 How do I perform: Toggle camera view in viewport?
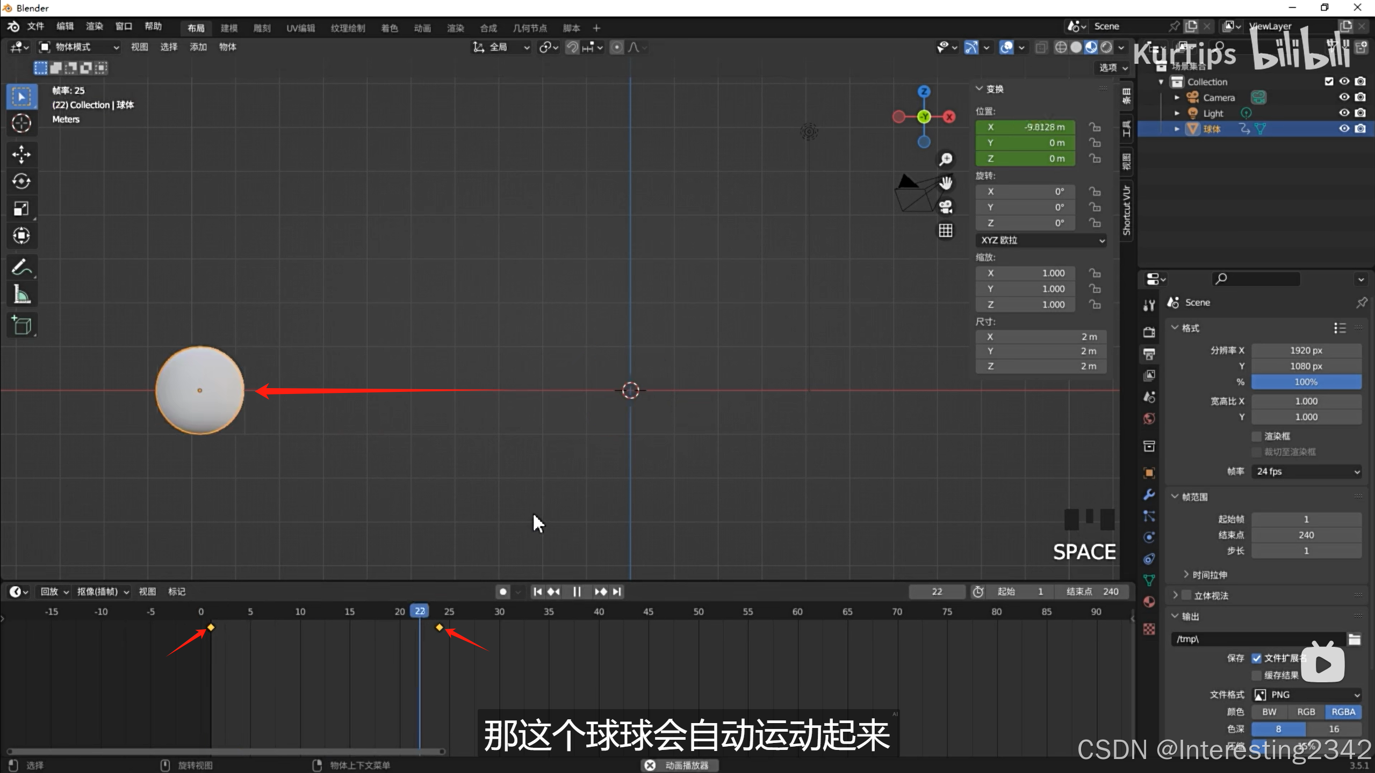(x=946, y=207)
